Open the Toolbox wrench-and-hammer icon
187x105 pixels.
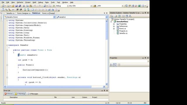pos(136,6)
